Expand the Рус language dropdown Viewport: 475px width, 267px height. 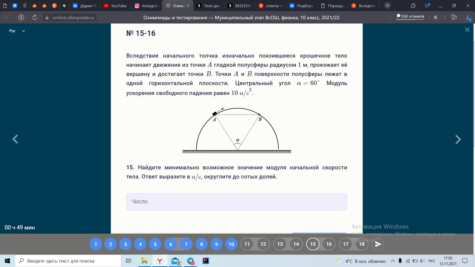16,31
